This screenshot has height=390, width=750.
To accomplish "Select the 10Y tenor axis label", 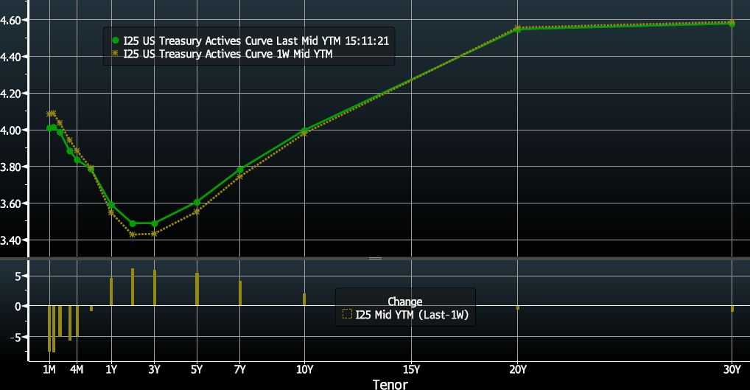I will (304, 369).
